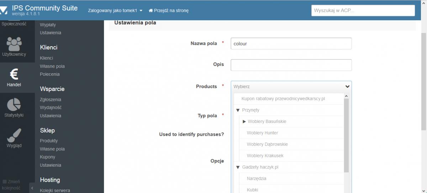The height and width of the screenshot is (193, 427).
Task: Expand the Woblery Basuńskie category
Action: point(244,122)
